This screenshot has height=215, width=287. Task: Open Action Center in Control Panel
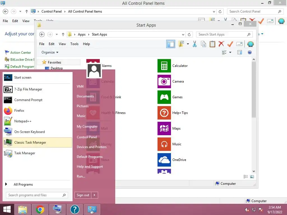20,53
